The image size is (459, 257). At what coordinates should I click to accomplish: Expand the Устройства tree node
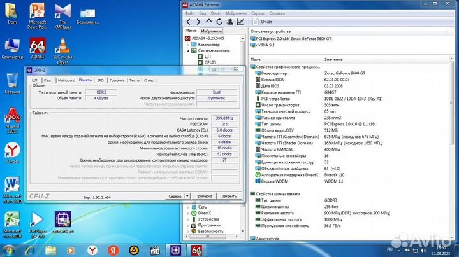coord(188,219)
